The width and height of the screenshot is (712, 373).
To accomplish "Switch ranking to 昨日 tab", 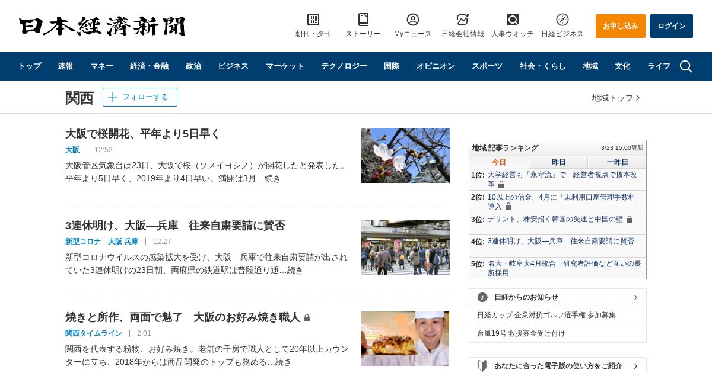I will (558, 162).
